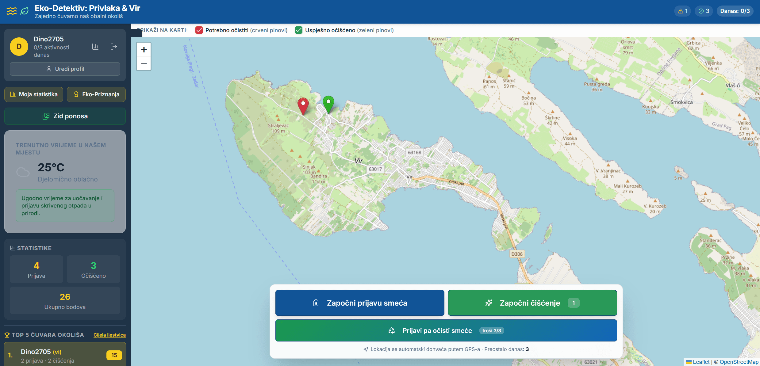Start Započni čišćenje

tap(532, 303)
